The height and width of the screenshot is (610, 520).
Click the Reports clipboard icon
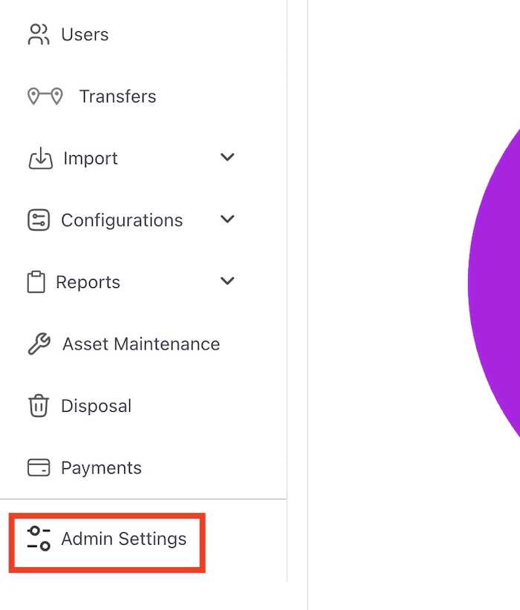(x=36, y=282)
